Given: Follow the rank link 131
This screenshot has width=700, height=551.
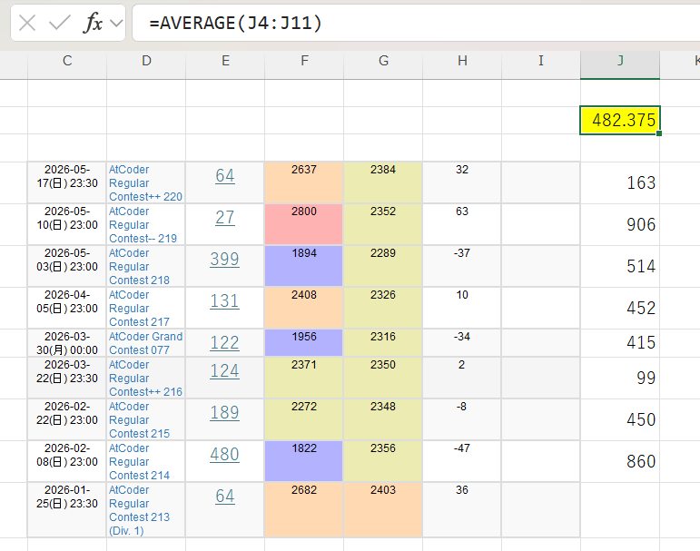Looking at the screenshot, I should click(224, 301).
